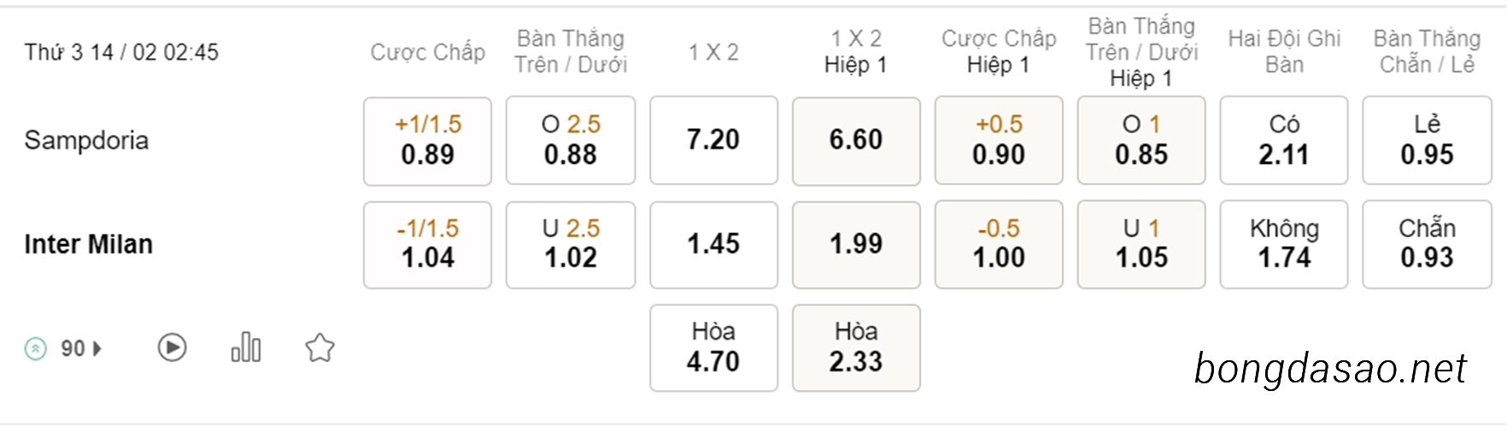Viewport: 1507px width, 432px height.
Task: Select Sampdoria handicap +1/1.5 at 0.89
Action: pyautogui.click(x=427, y=141)
